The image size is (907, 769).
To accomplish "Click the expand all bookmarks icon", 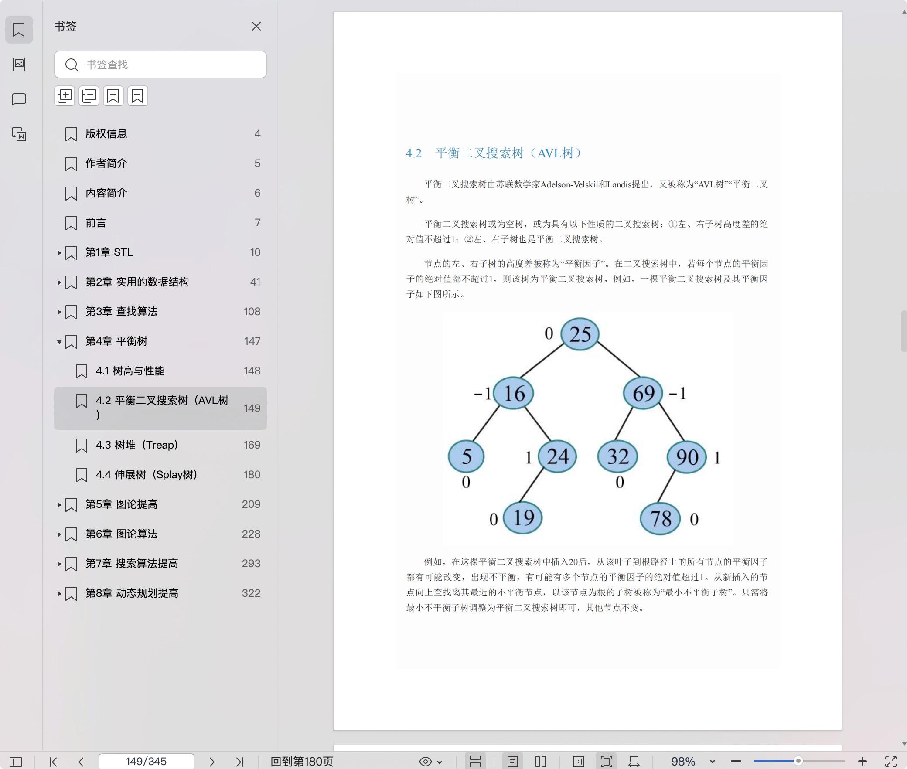I will click(x=65, y=96).
